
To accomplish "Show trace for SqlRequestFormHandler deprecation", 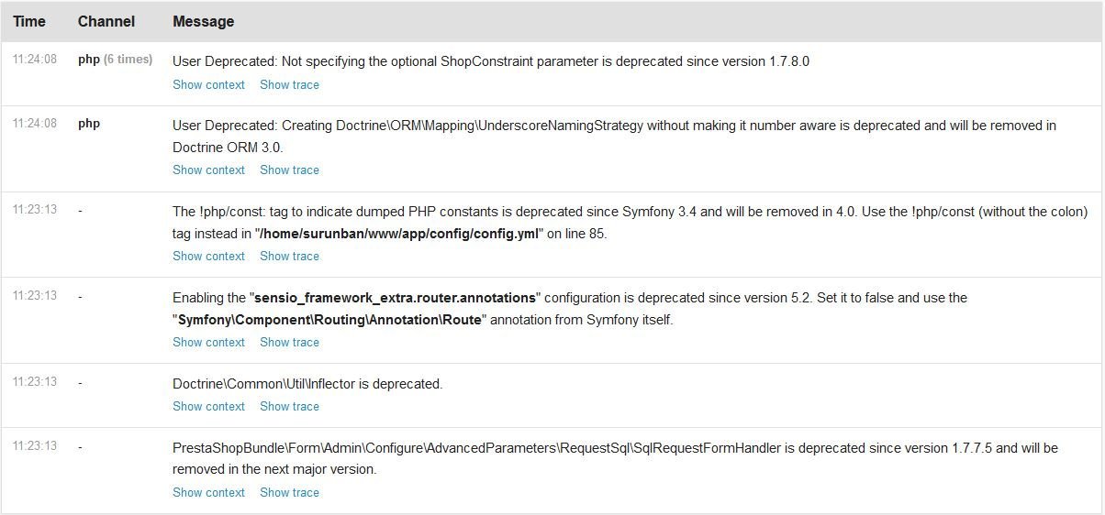I will (289, 492).
